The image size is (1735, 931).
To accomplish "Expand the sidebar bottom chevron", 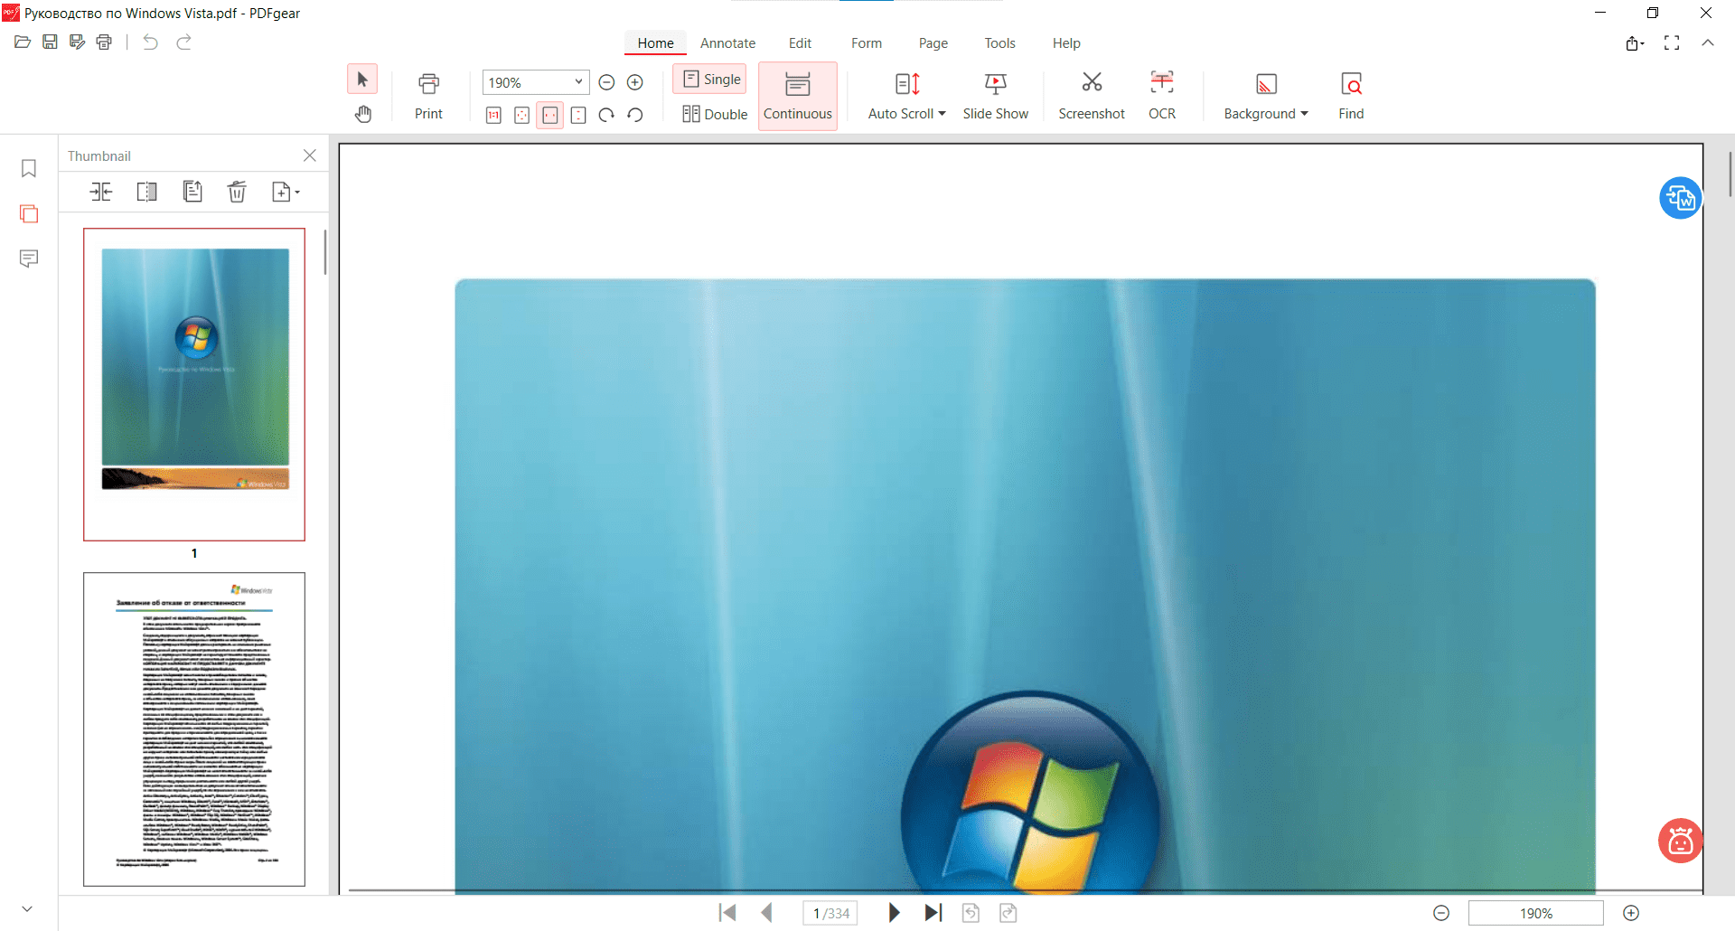I will (27, 909).
